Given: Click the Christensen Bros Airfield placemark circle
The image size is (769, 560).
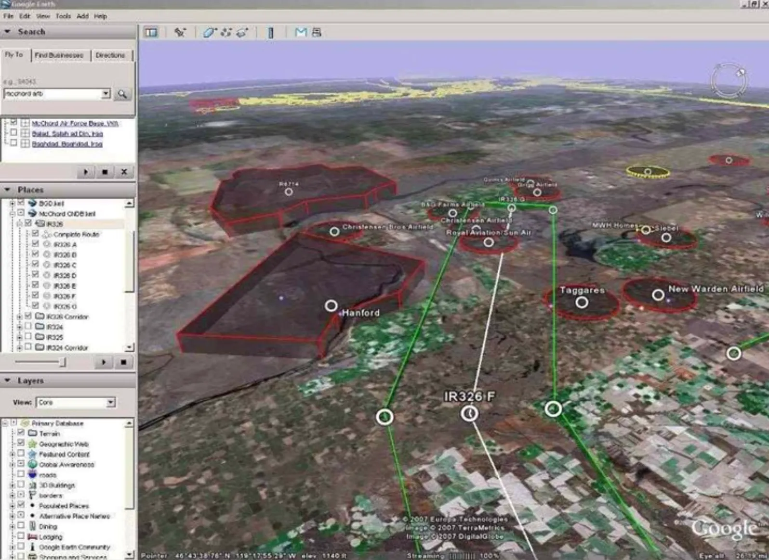Looking at the screenshot, I should click(x=334, y=231).
